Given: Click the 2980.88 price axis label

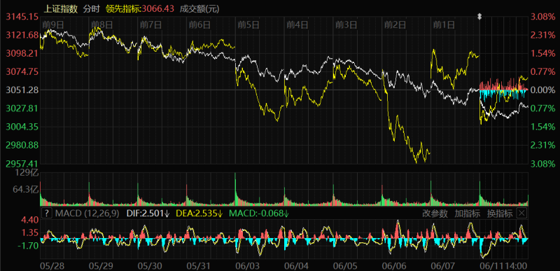Looking at the screenshot, I should click(22, 145).
